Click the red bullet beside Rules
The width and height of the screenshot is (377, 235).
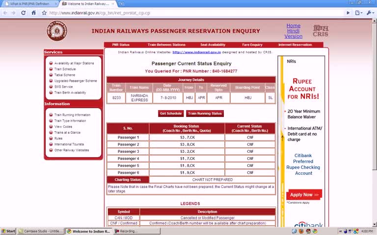(51, 139)
